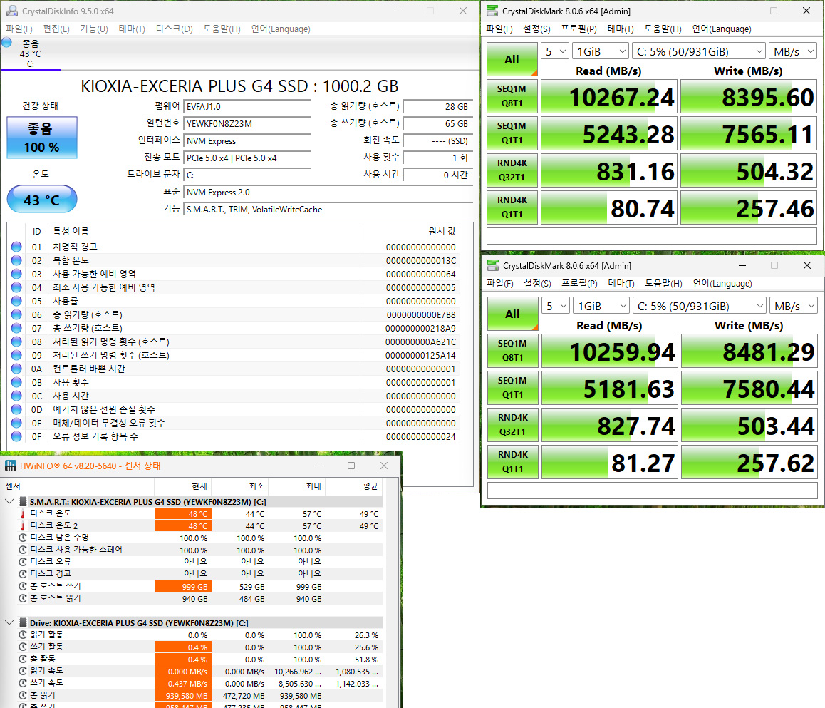
Task: Click drive icon in S.M.A.R.T. KIOXIA sensor header
Action: [23, 502]
